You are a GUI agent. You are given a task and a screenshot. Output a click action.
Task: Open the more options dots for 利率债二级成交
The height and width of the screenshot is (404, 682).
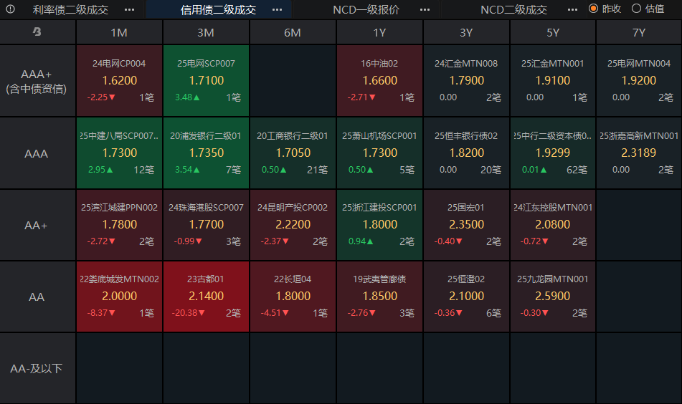click(x=129, y=9)
